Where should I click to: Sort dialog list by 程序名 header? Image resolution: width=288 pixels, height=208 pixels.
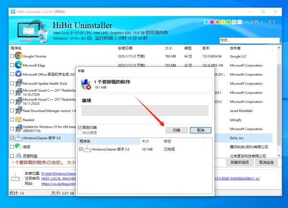(109, 141)
